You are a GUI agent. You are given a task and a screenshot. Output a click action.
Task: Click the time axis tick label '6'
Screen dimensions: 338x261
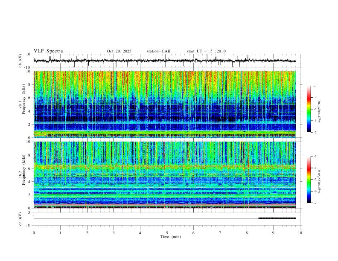(x=193, y=233)
